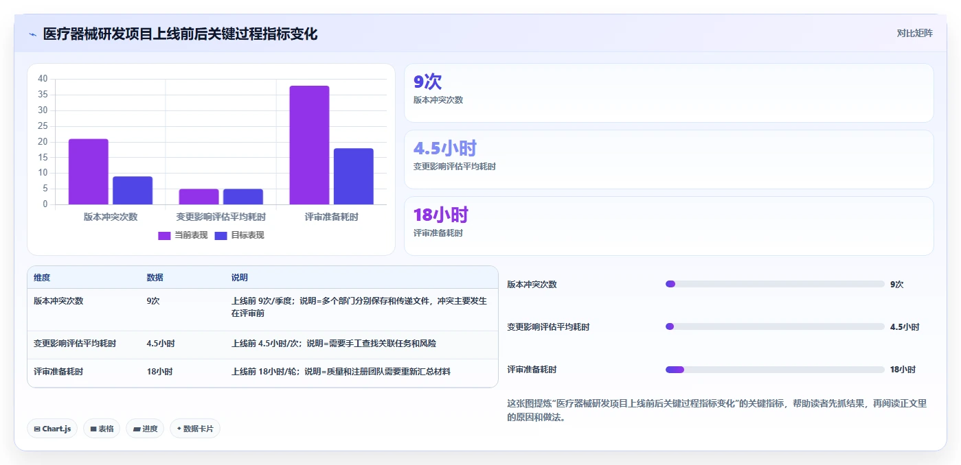Click the 4.5小时 progress value
Screen dimensions: 961x465
(x=905, y=327)
